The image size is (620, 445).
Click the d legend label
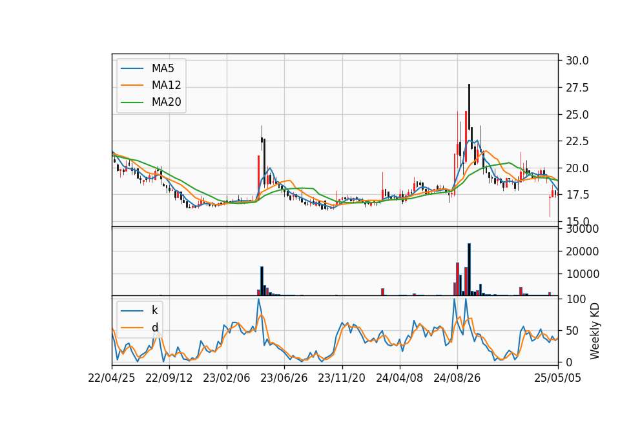click(x=155, y=328)
